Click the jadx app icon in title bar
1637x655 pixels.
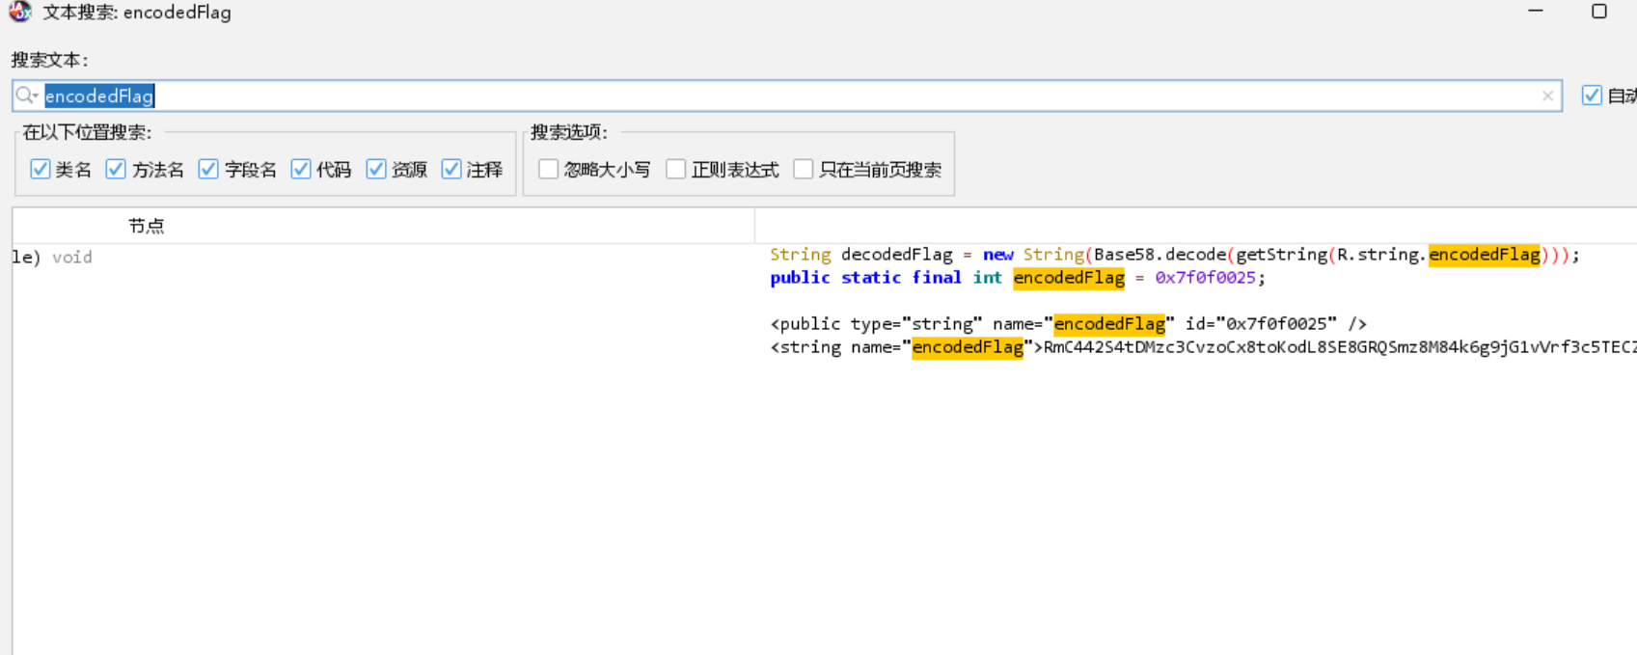(x=19, y=13)
